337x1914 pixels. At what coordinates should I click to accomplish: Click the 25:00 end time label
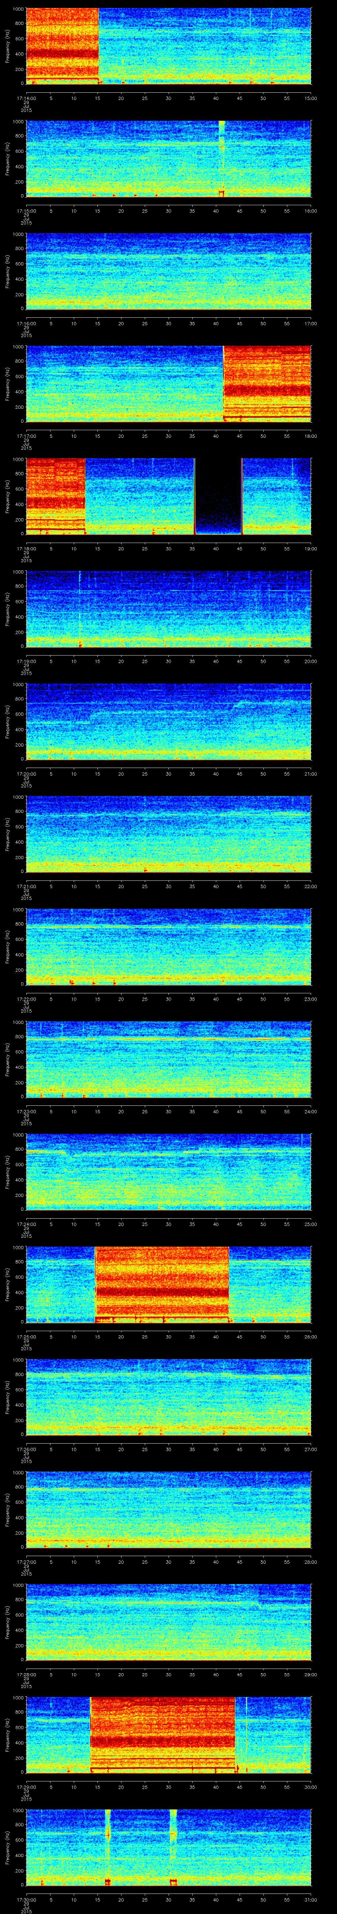pos(310,1224)
